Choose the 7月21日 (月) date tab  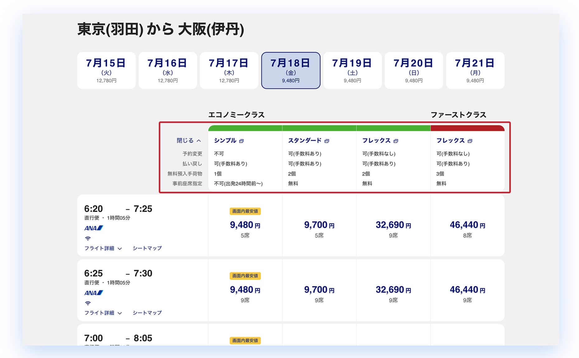pyautogui.click(x=475, y=70)
